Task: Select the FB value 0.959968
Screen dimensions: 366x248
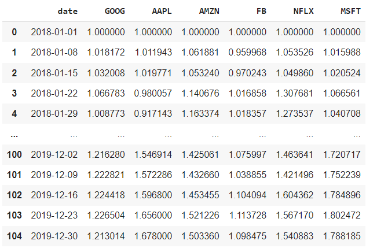Action: [x=247, y=53]
